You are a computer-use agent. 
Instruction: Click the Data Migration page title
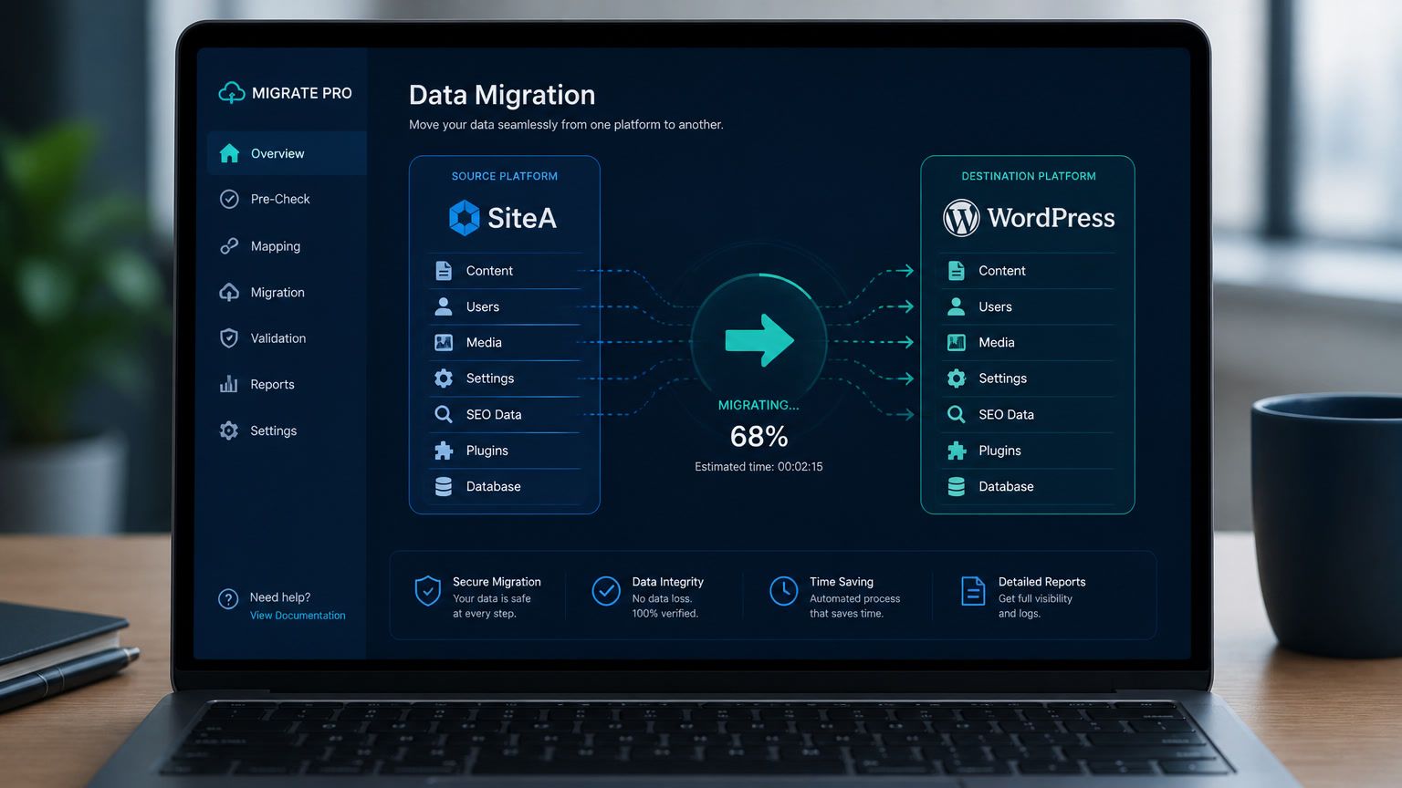click(x=502, y=95)
